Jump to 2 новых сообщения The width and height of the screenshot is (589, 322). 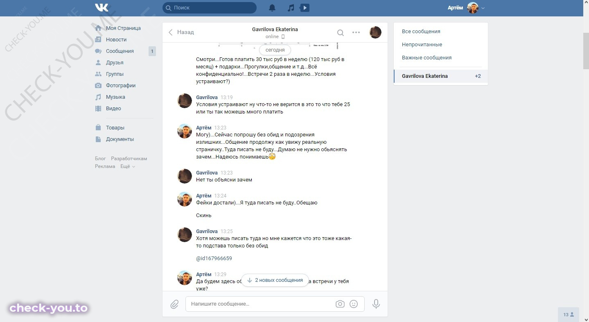[275, 280]
